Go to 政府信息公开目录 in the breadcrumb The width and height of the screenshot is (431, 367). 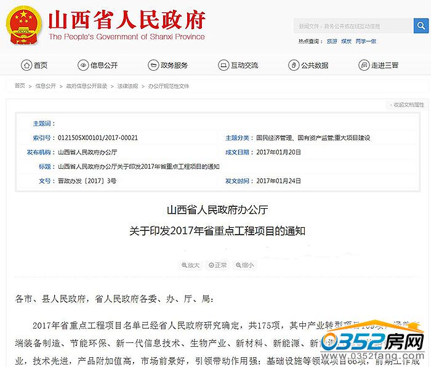tap(87, 86)
